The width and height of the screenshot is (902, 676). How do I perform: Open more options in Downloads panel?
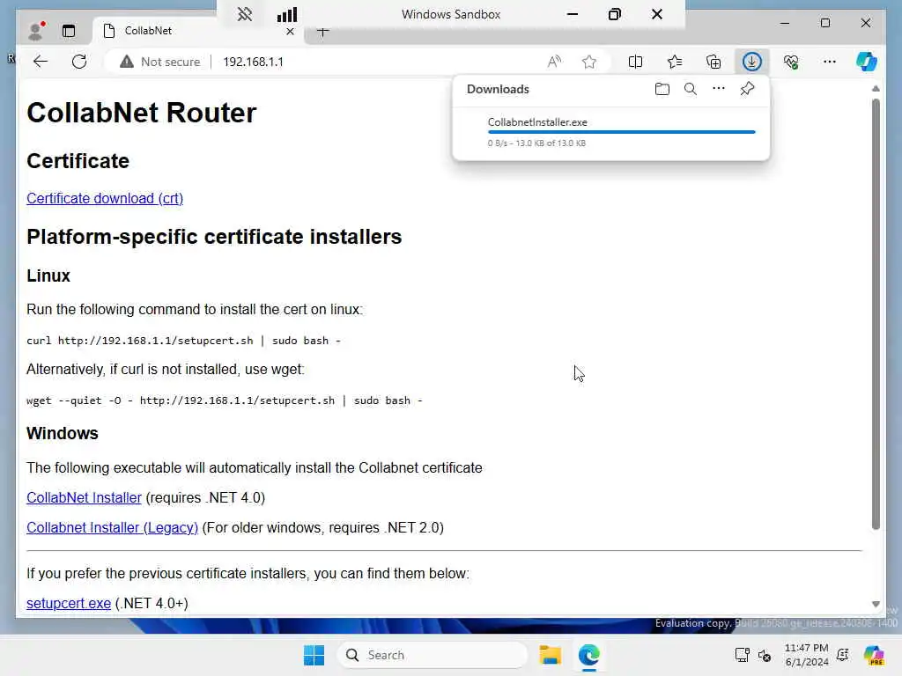tap(719, 89)
